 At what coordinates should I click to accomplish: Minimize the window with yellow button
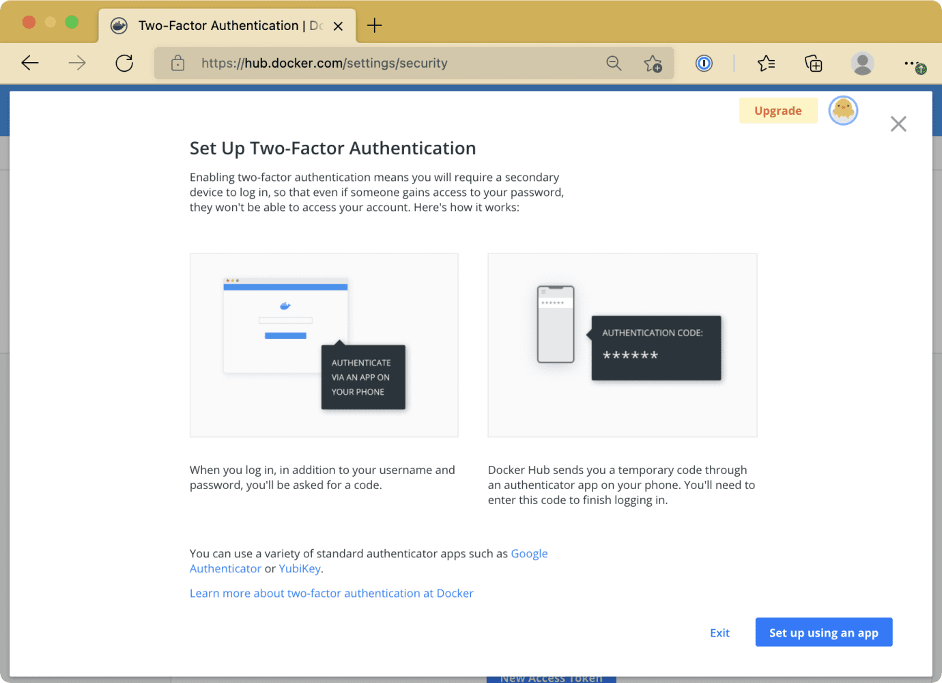[x=51, y=22]
